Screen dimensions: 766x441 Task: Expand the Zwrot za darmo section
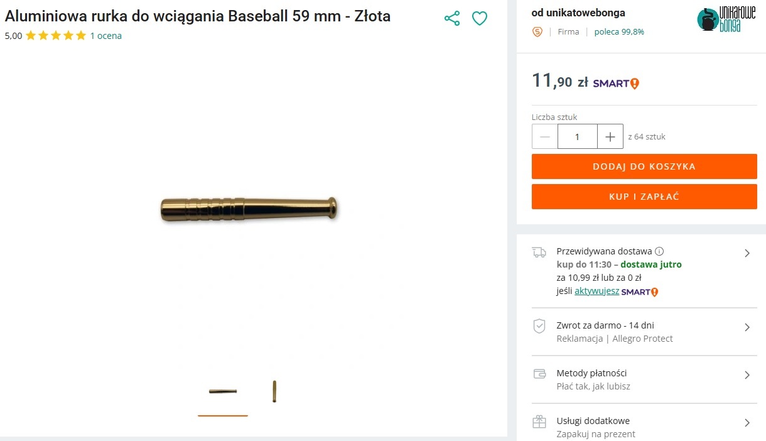click(x=747, y=327)
